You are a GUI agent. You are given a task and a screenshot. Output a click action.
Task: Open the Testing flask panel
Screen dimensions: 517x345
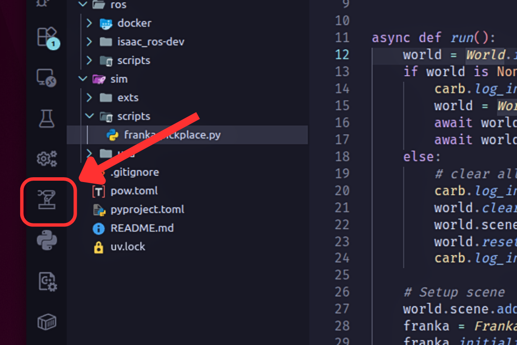47,119
